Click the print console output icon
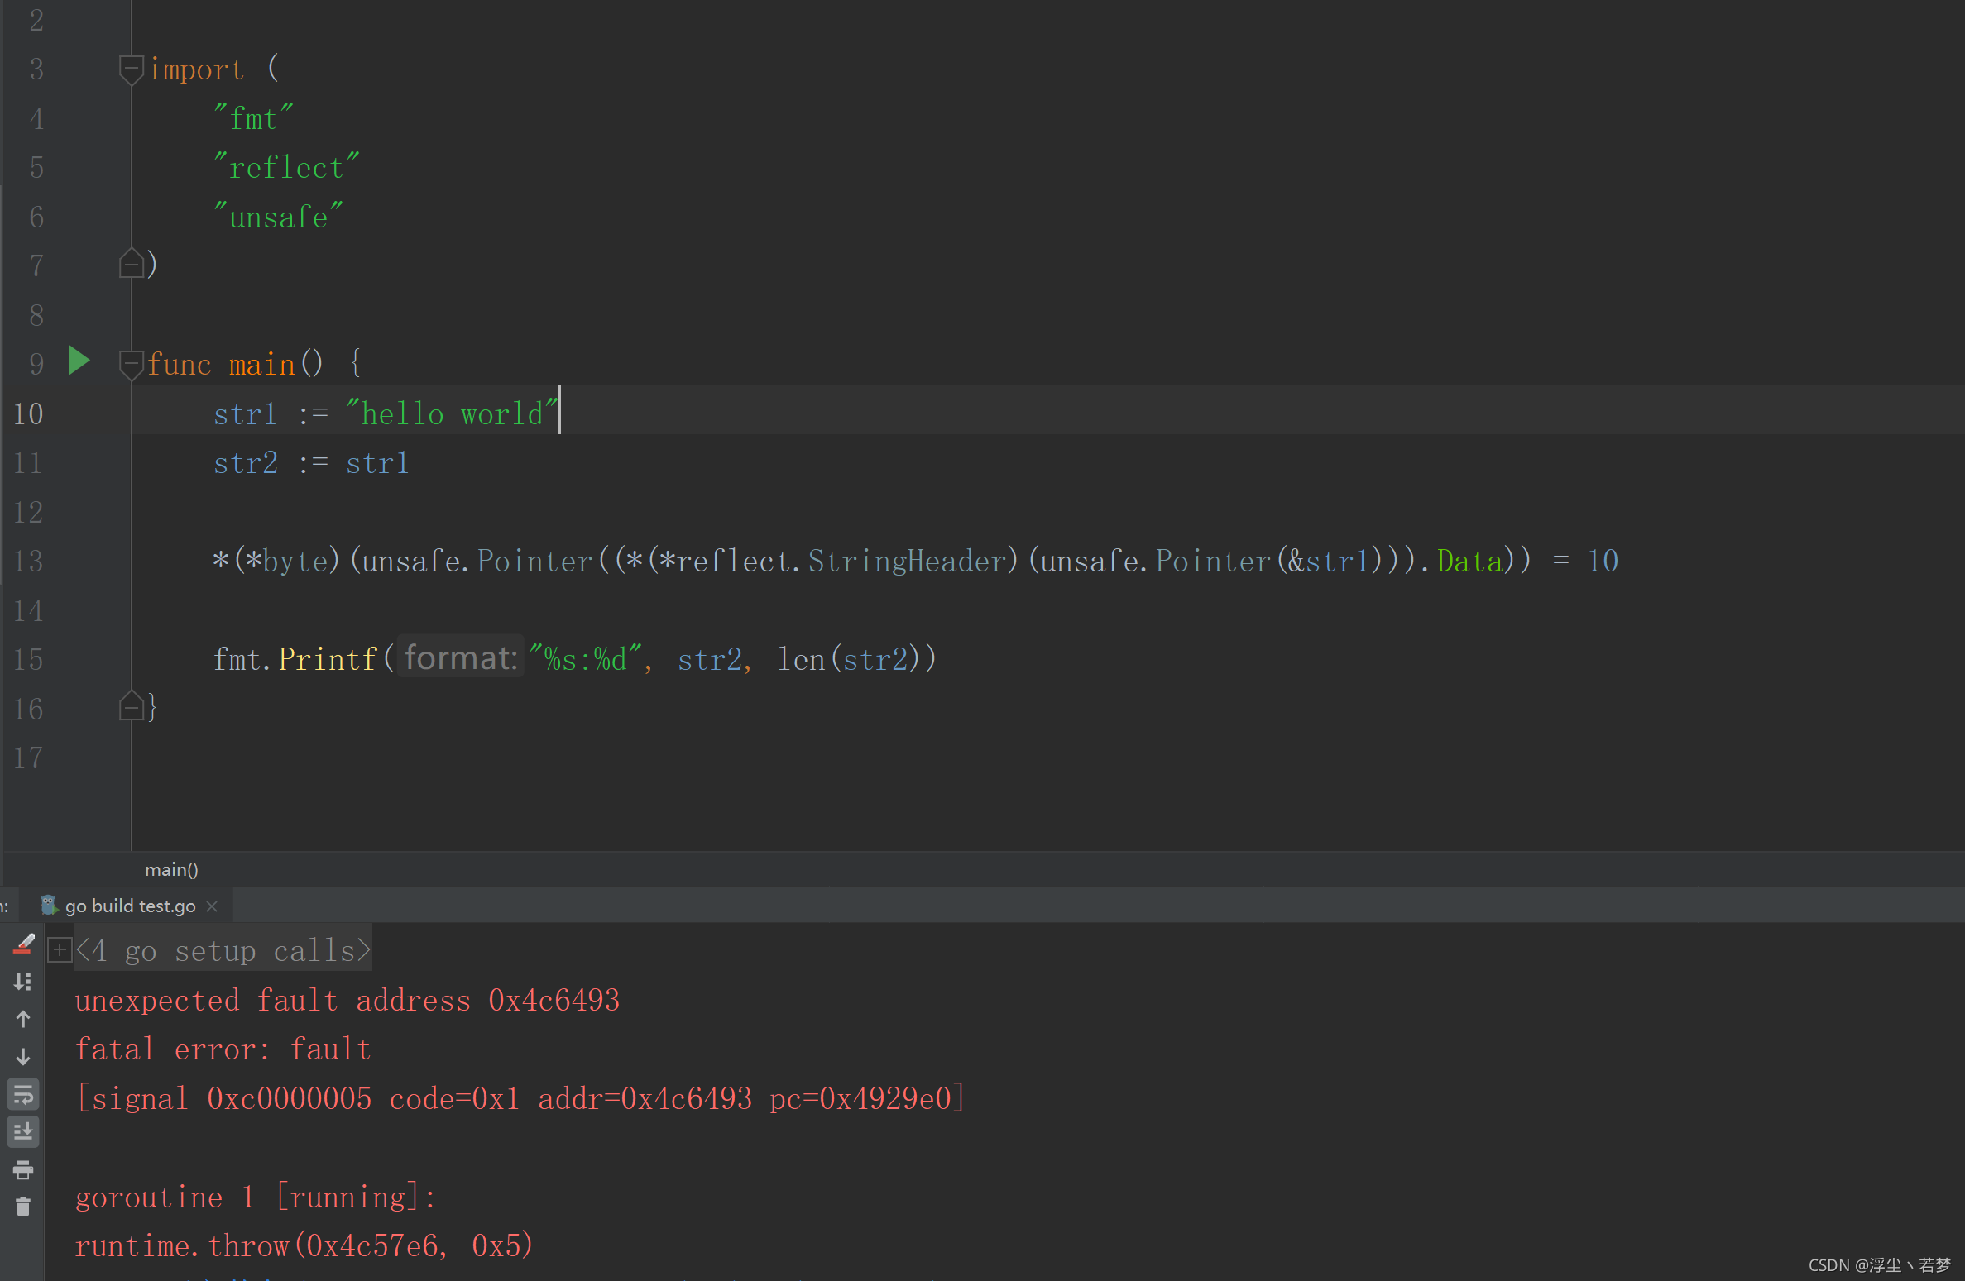Viewport: 1965px width, 1281px height. (23, 1169)
